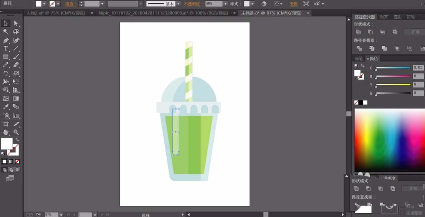
Task: Click Unite in docked Pathfinder tab panel
Action: [358, 32]
